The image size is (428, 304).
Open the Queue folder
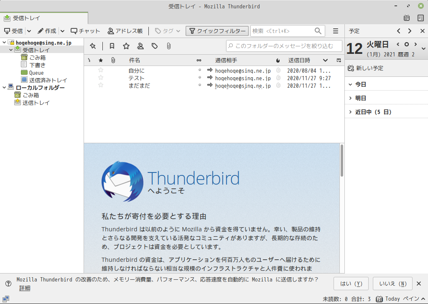pyautogui.click(x=36, y=73)
